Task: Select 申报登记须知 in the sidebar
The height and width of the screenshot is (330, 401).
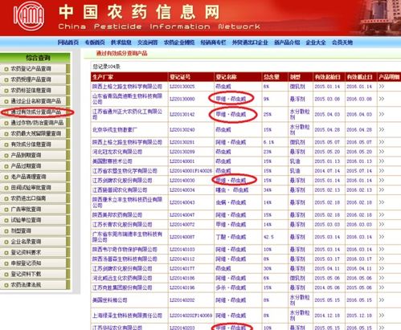Action: click(x=26, y=263)
